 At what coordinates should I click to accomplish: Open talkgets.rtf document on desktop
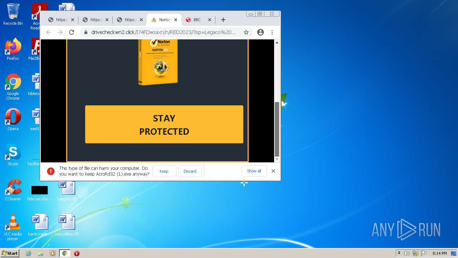click(67, 190)
